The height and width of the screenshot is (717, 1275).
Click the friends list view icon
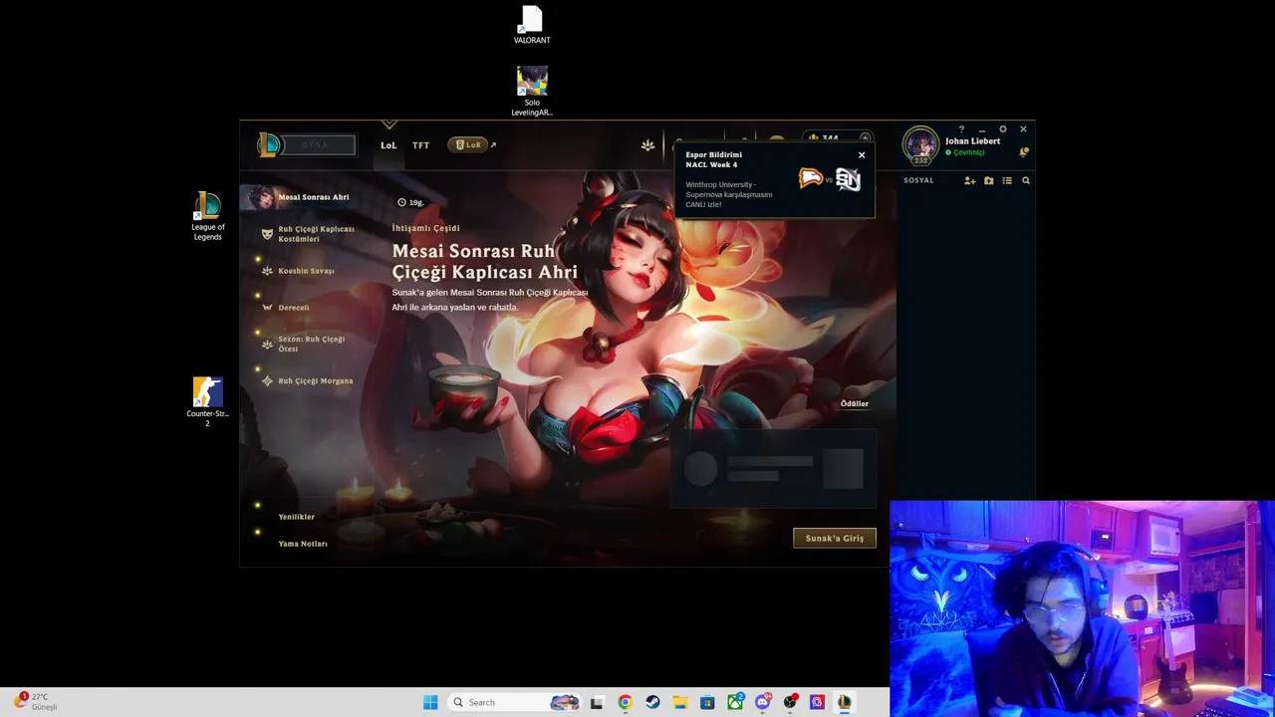click(1007, 180)
